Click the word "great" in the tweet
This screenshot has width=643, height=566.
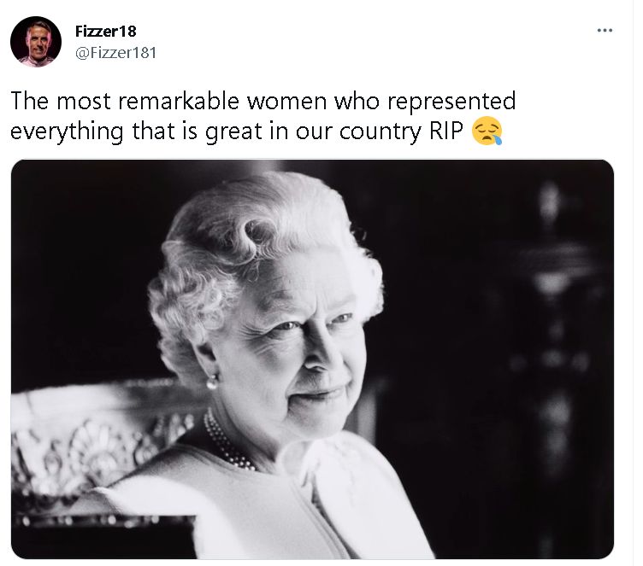point(232,132)
